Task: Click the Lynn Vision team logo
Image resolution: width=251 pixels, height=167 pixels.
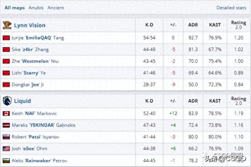Action: point(7,25)
